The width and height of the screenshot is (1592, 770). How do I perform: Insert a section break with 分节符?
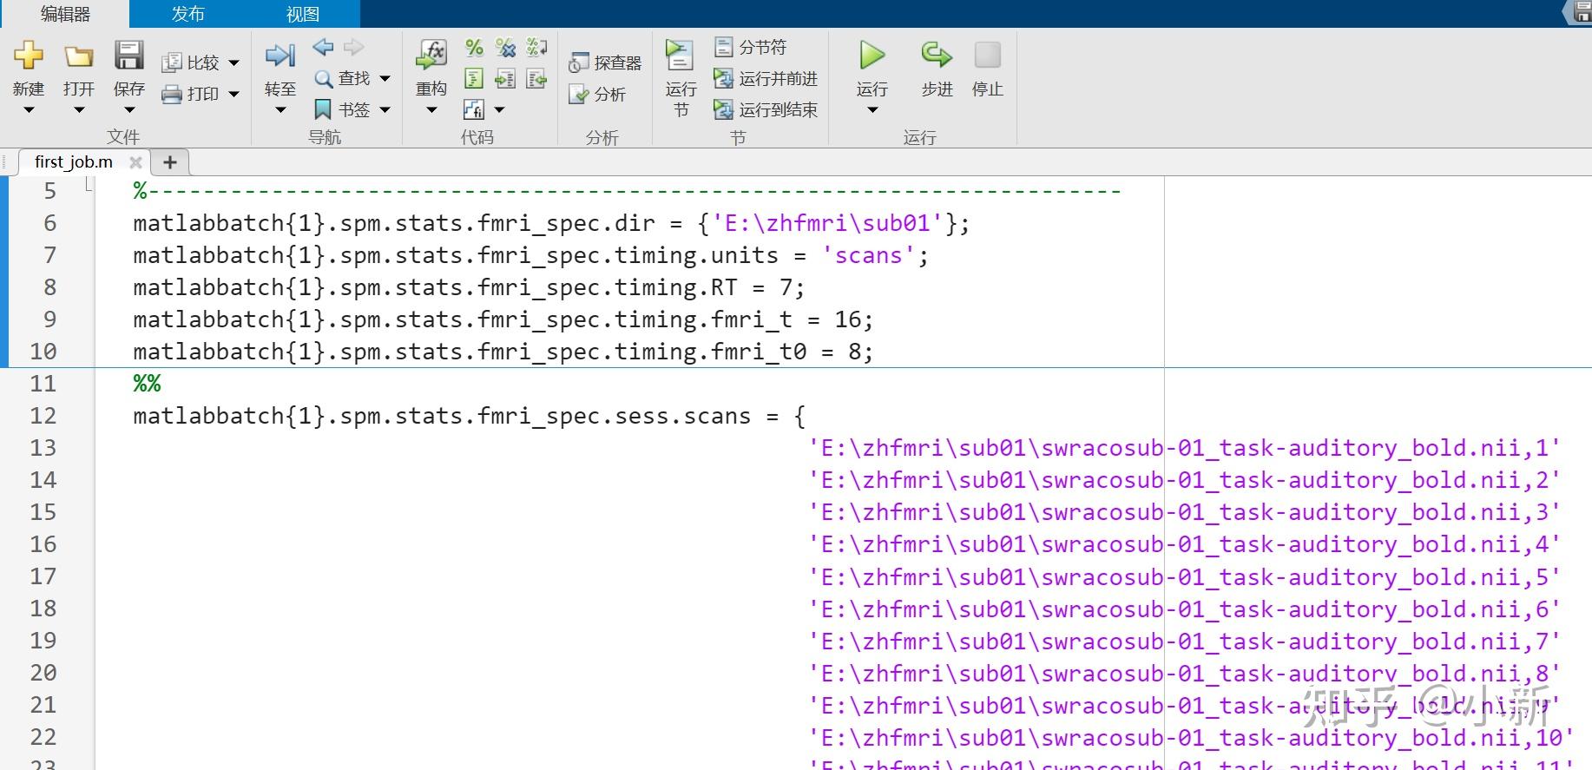pos(750,47)
